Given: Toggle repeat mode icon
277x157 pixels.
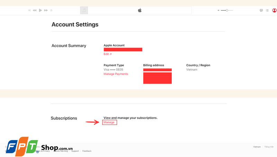Looking at the screenshot, I should click(51, 10).
